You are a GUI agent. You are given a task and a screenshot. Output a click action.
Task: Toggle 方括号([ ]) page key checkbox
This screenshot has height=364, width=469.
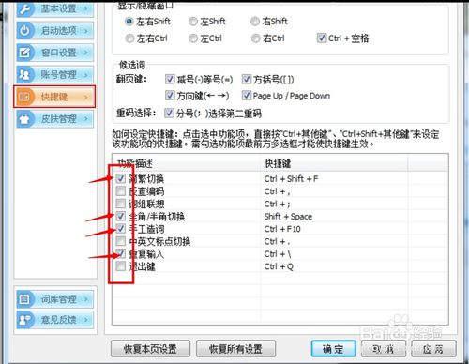click(x=247, y=79)
